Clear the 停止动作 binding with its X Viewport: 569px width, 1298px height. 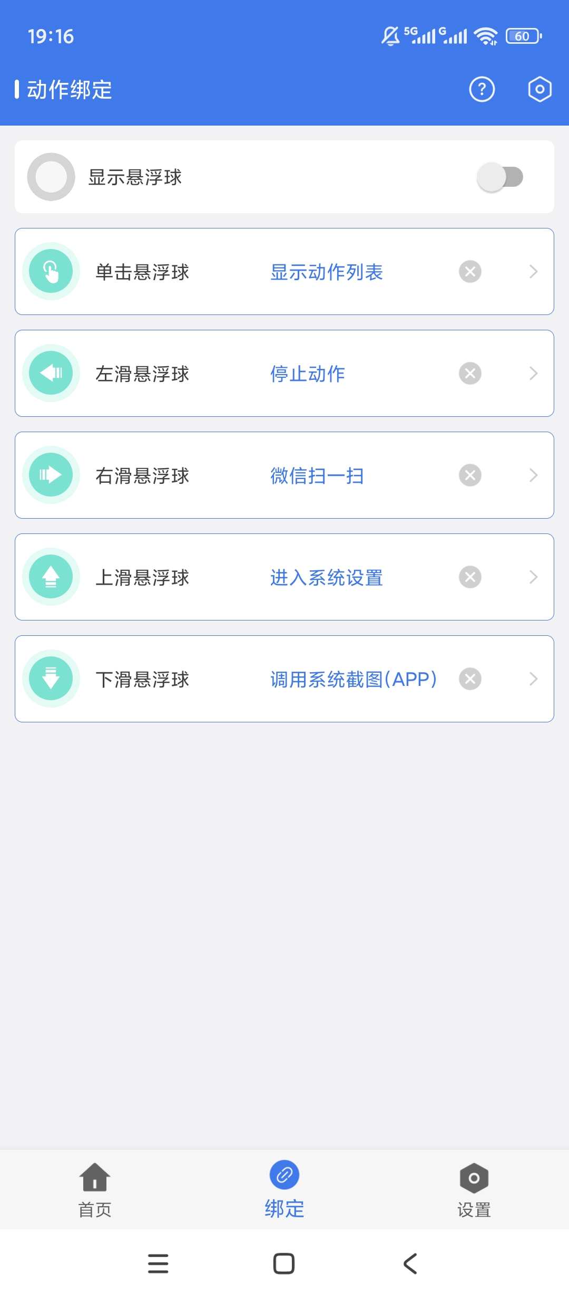(x=470, y=373)
